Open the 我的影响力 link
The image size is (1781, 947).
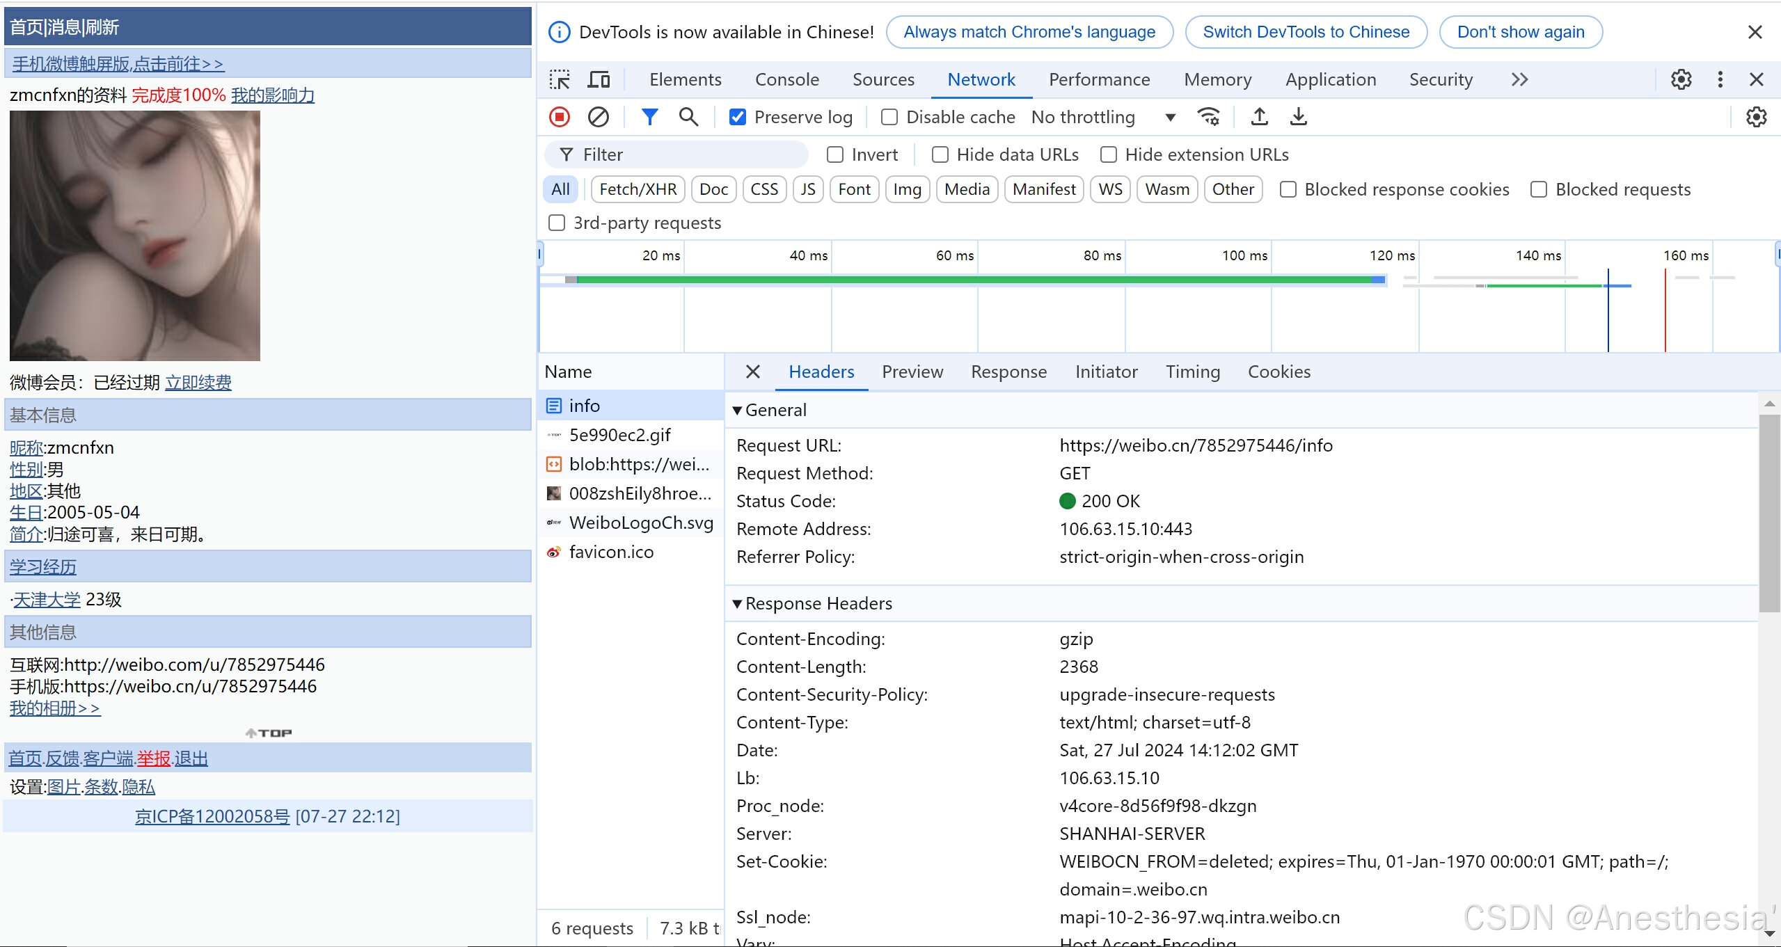click(273, 95)
